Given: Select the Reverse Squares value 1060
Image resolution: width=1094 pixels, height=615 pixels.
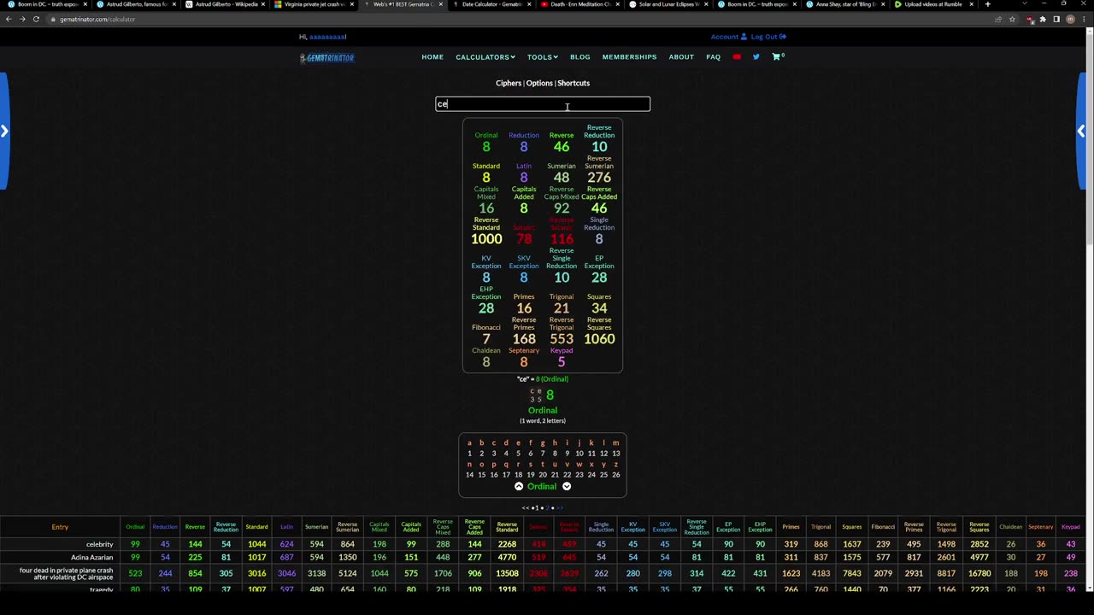Looking at the screenshot, I should (x=599, y=339).
